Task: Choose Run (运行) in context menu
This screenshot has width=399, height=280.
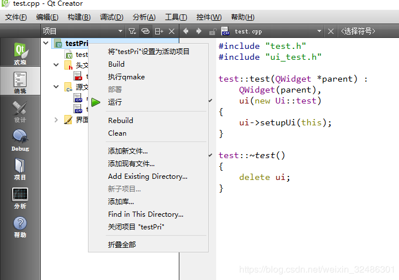Action: tap(148, 102)
